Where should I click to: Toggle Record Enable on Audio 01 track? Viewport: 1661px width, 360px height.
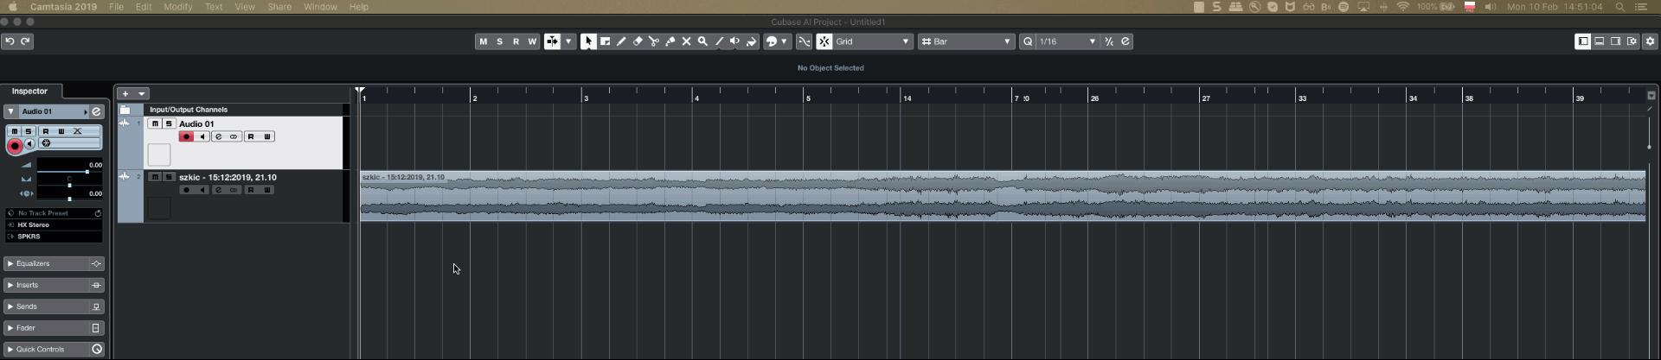[186, 136]
